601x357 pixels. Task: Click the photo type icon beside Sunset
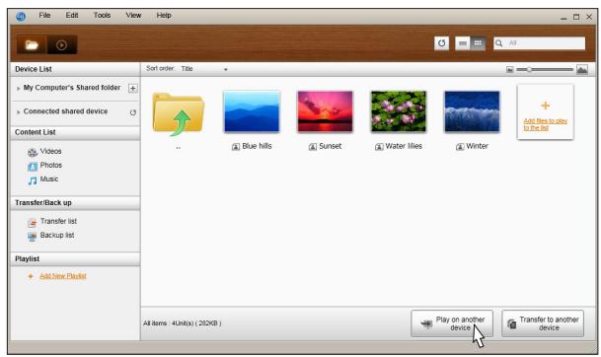tap(313, 147)
